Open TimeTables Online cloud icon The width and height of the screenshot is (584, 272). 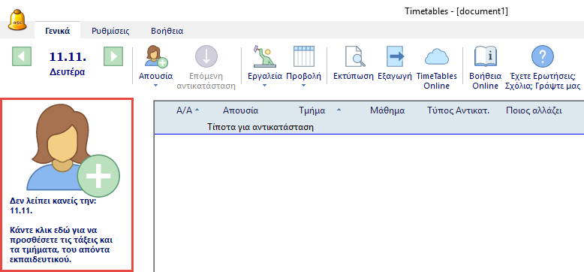tap(437, 57)
